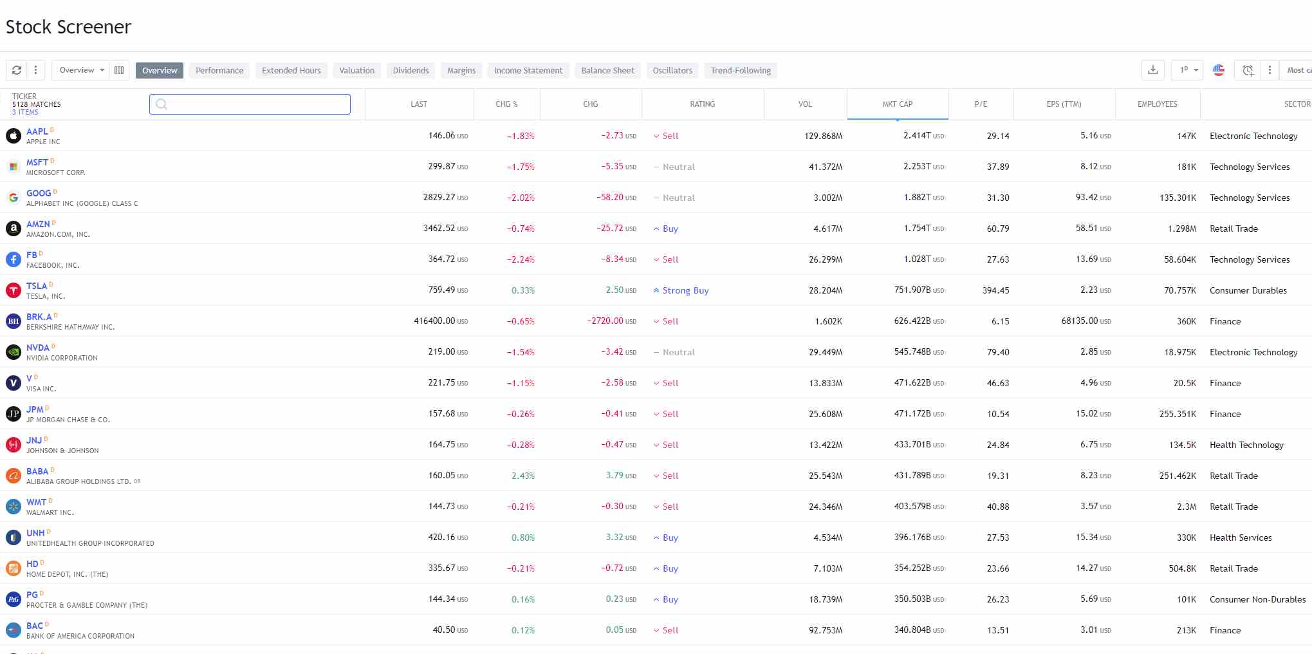Switch to the Margins tab

click(461, 70)
